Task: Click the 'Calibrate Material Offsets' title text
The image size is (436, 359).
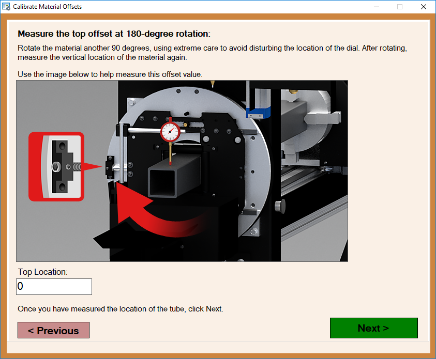Action: click(x=47, y=7)
